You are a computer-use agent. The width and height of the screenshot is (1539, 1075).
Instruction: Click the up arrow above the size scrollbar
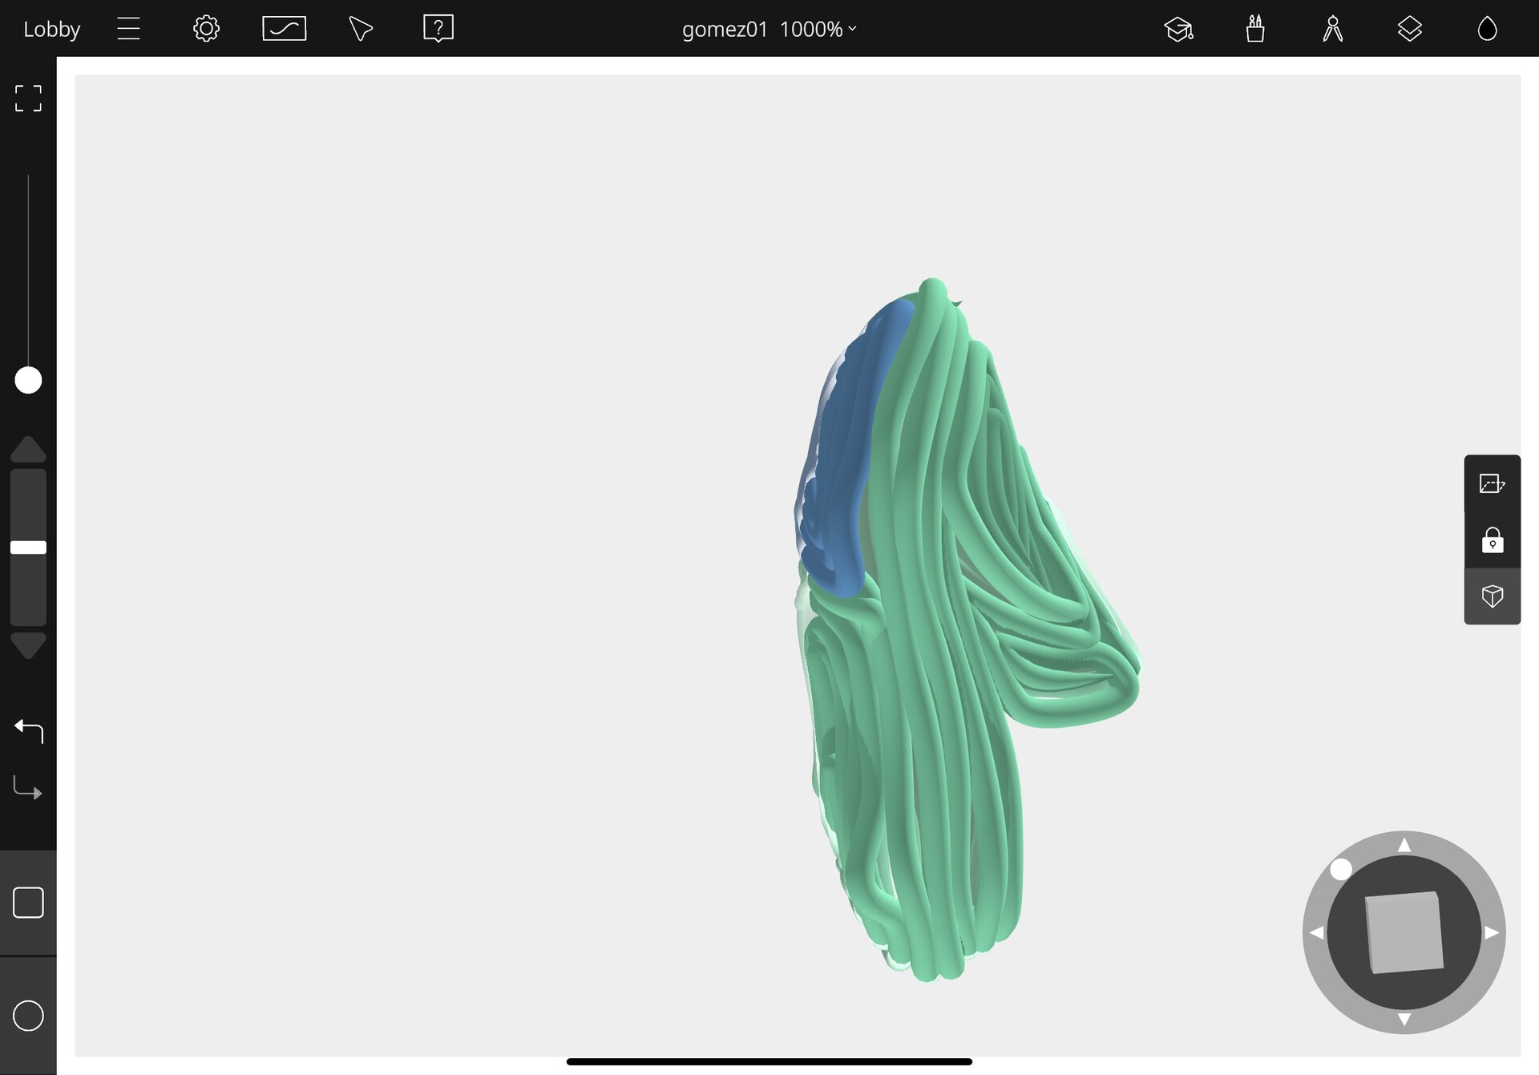click(28, 449)
